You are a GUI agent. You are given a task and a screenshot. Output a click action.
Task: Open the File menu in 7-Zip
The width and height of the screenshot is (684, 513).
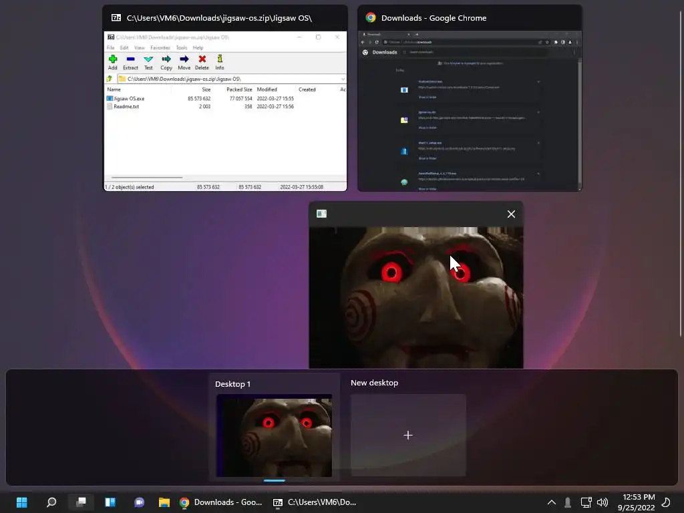click(111, 47)
